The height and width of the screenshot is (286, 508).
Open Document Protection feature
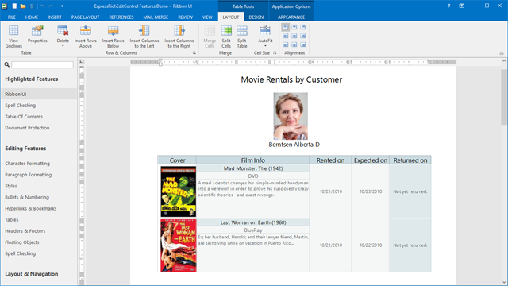[27, 128]
